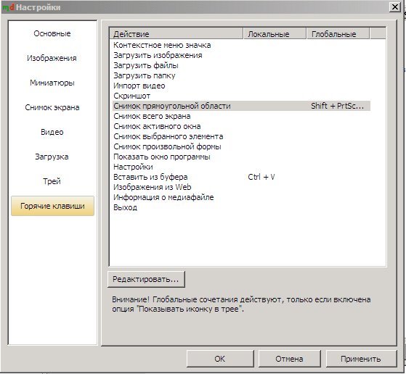406x374 pixels.
Task: Select the Импорт видео action row
Action: pos(241,86)
